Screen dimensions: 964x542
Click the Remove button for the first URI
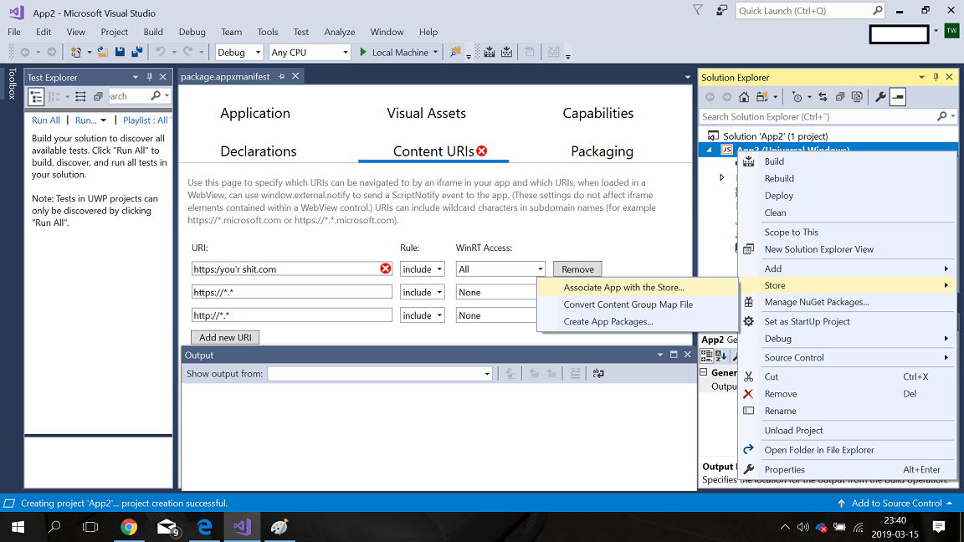[577, 268]
